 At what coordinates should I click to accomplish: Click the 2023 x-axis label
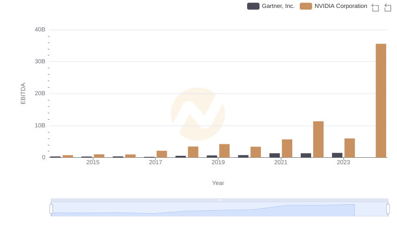coord(343,162)
